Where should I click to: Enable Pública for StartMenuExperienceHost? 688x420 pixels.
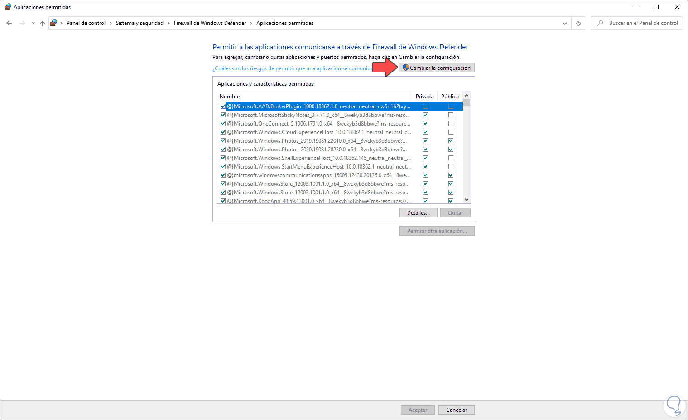[451, 167]
